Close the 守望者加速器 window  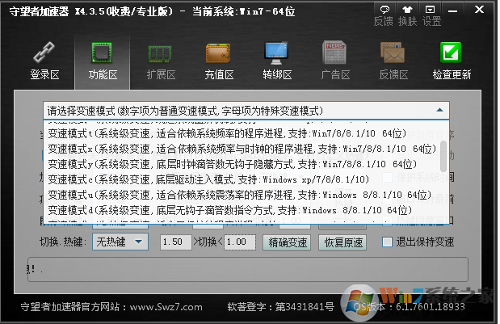(479, 10)
